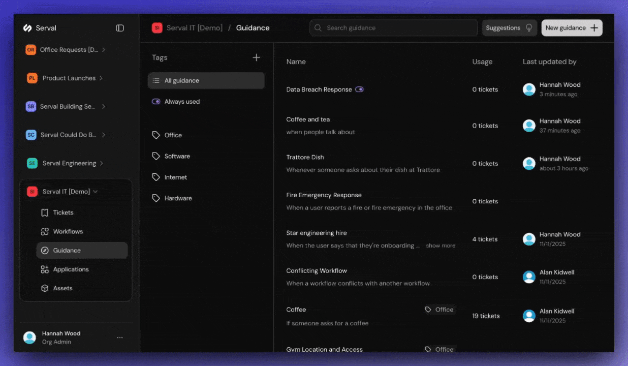Screen dimensions: 628x366
Task: Click the SI badge in the sidebar
Action: click(32, 192)
